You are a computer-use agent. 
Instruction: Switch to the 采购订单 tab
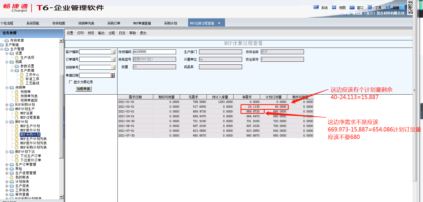[114, 23]
